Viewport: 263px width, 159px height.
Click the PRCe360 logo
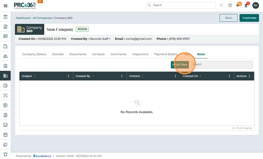(25, 6)
